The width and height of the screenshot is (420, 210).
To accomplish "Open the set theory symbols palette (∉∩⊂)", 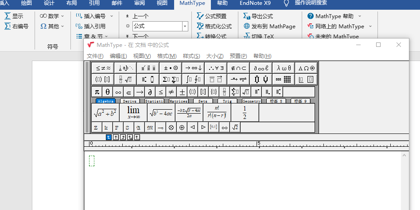I will point(238,68).
